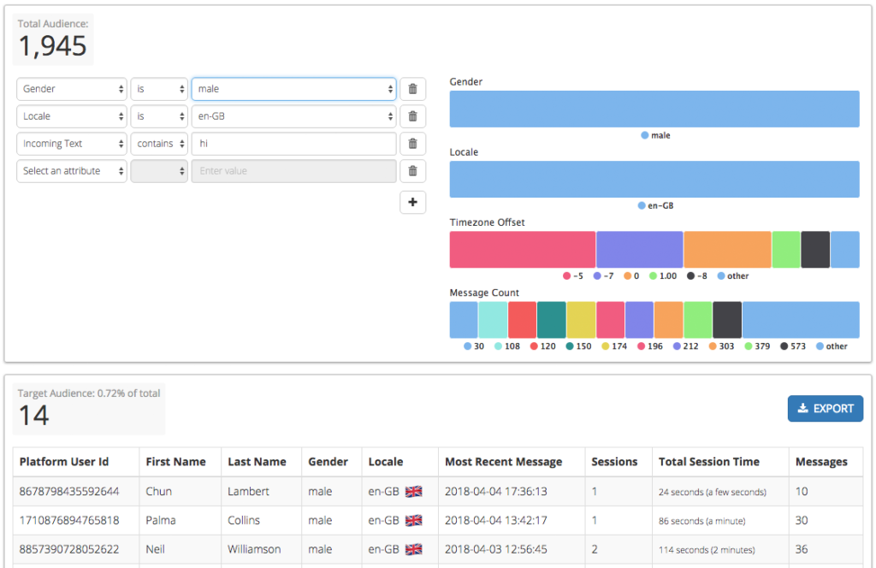
Task: Open the Locale attribute dropdown
Action: coord(72,116)
